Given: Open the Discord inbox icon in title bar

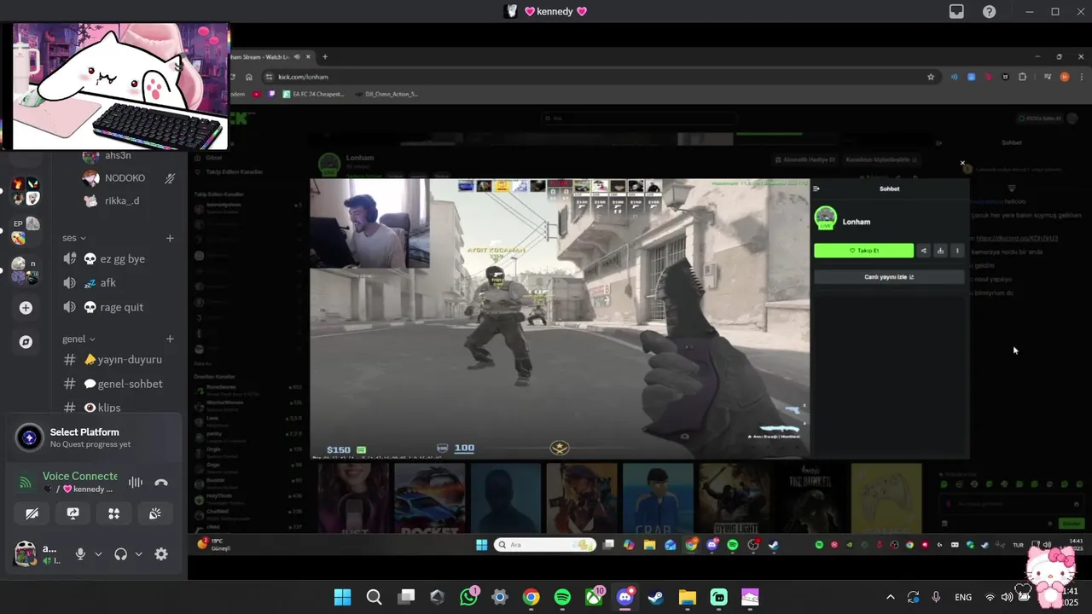Looking at the screenshot, I should tap(956, 11).
